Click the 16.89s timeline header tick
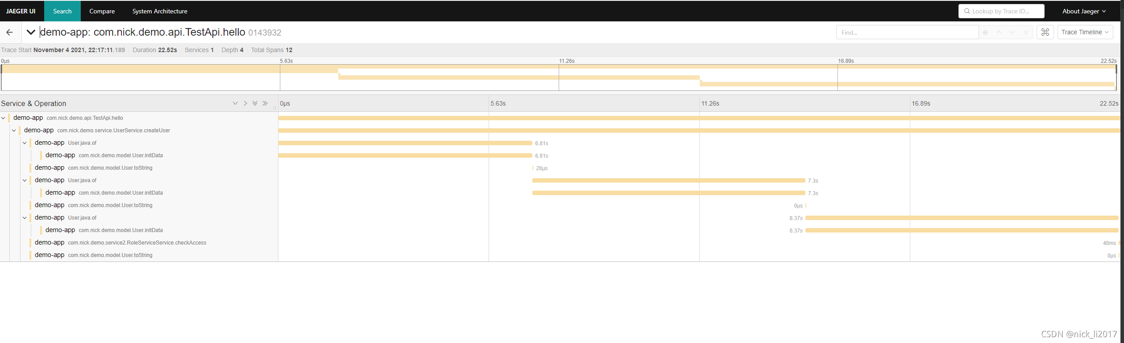The image size is (1124, 343). coord(921,103)
